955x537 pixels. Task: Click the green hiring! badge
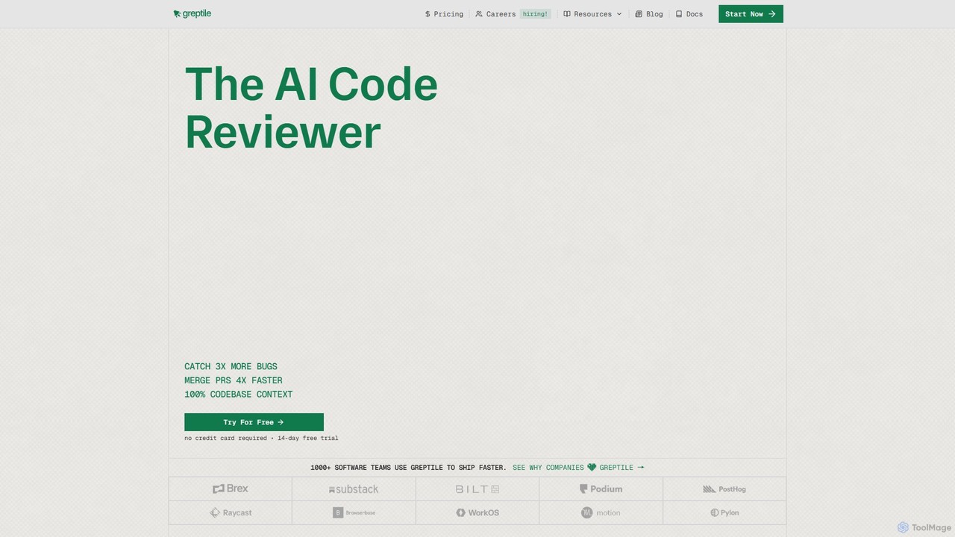pyautogui.click(x=535, y=14)
